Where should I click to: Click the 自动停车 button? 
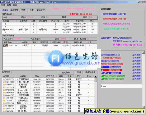[66, 73]
